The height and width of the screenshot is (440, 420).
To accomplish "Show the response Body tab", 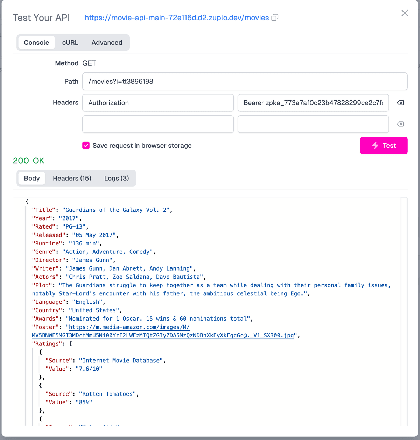I will click(x=31, y=178).
